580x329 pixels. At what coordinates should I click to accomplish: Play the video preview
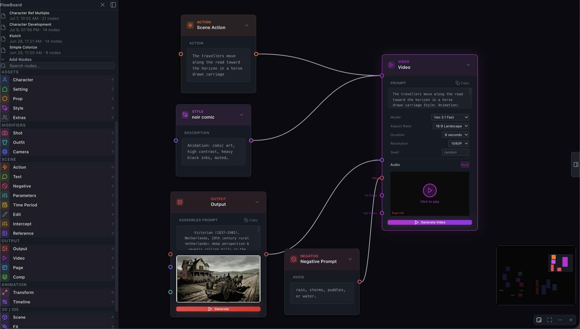430,190
